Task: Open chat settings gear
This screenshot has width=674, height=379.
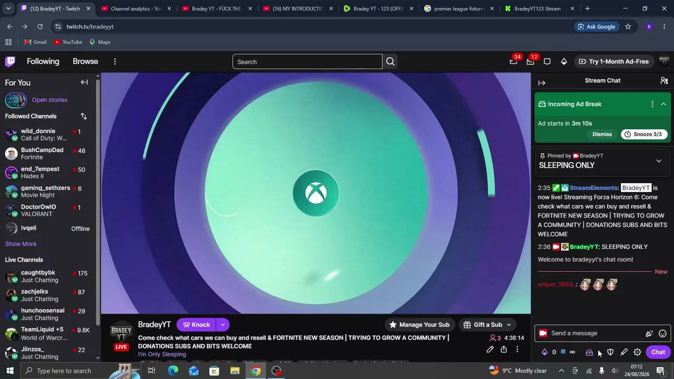Action: point(637,352)
